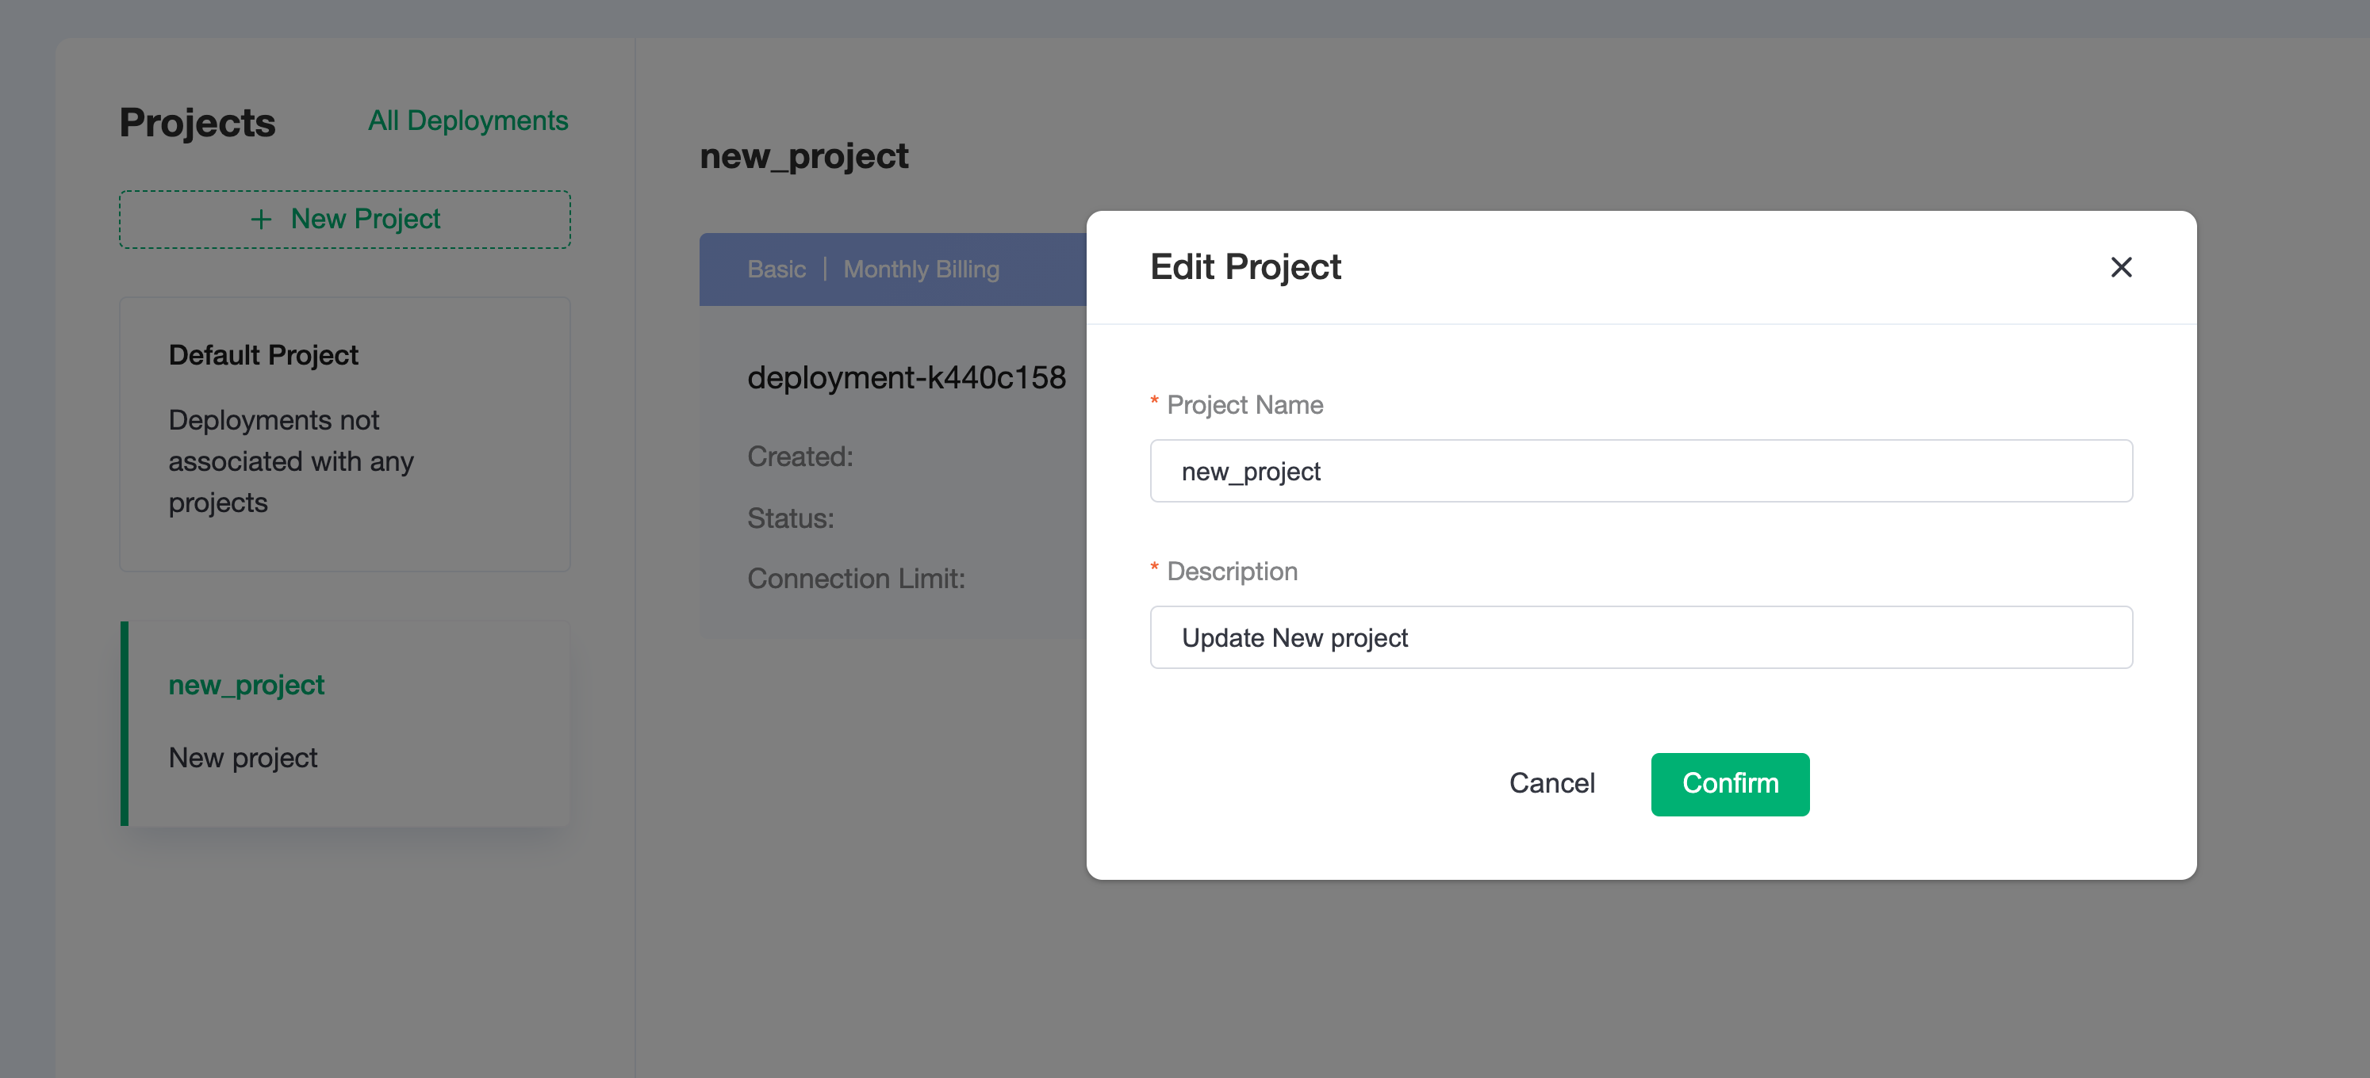The image size is (2370, 1078).
Task: Open the All Deployments link
Action: tap(467, 120)
